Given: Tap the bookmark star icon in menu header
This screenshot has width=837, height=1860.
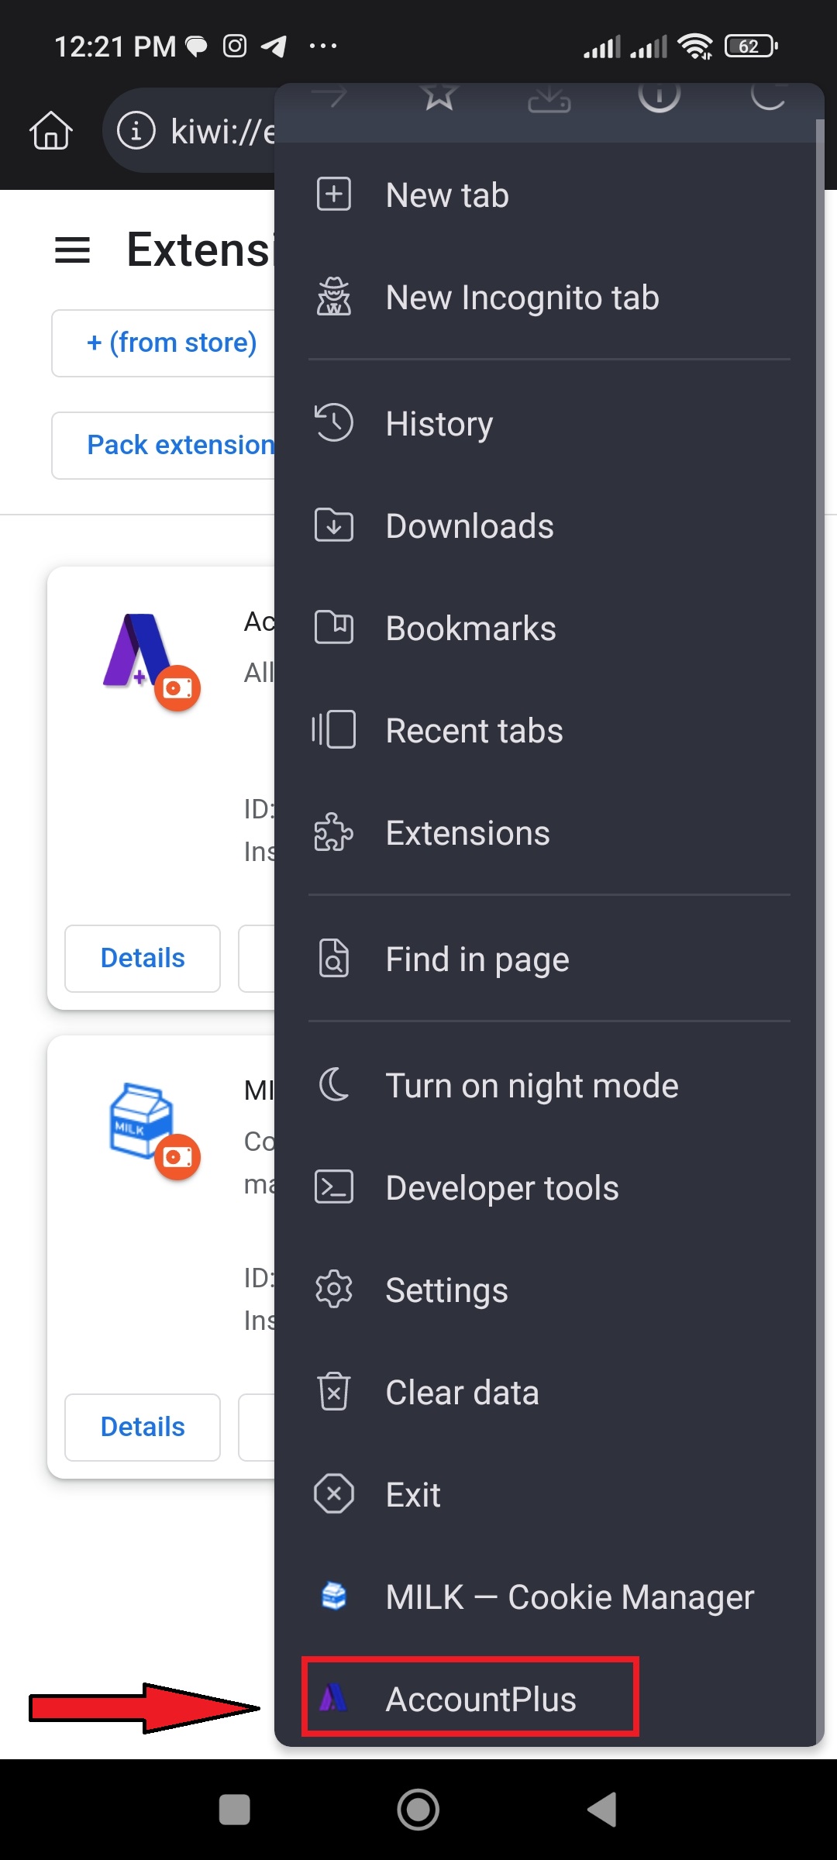Looking at the screenshot, I should [439, 96].
